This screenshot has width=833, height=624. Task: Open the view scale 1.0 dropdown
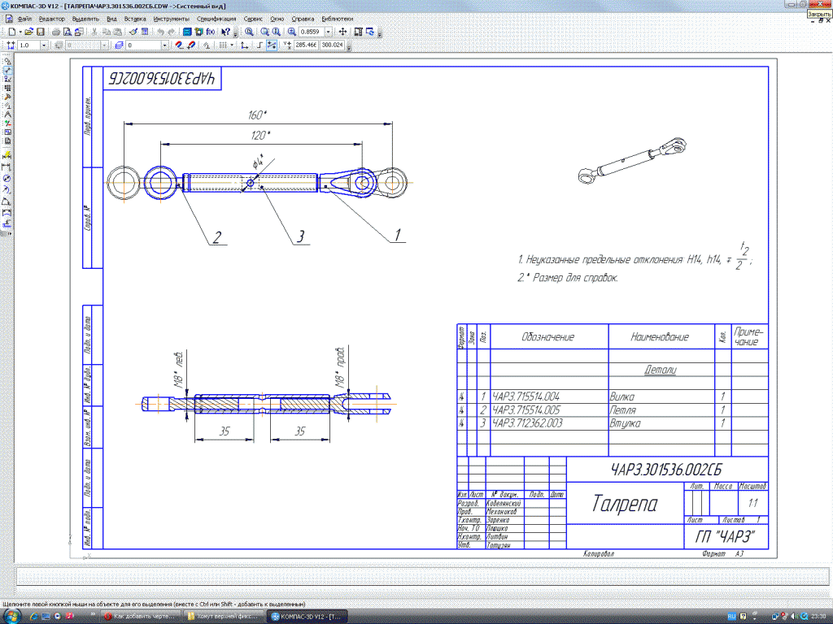click(x=44, y=45)
